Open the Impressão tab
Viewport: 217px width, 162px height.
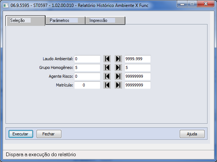click(x=105, y=20)
